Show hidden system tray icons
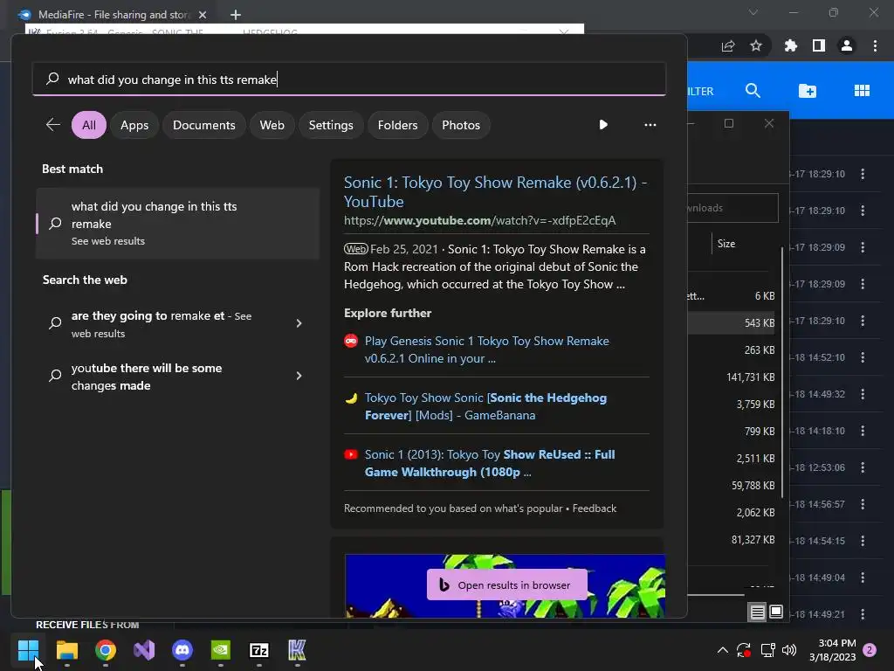The width and height of the screenshot is (894, 671). pos(722,650)
